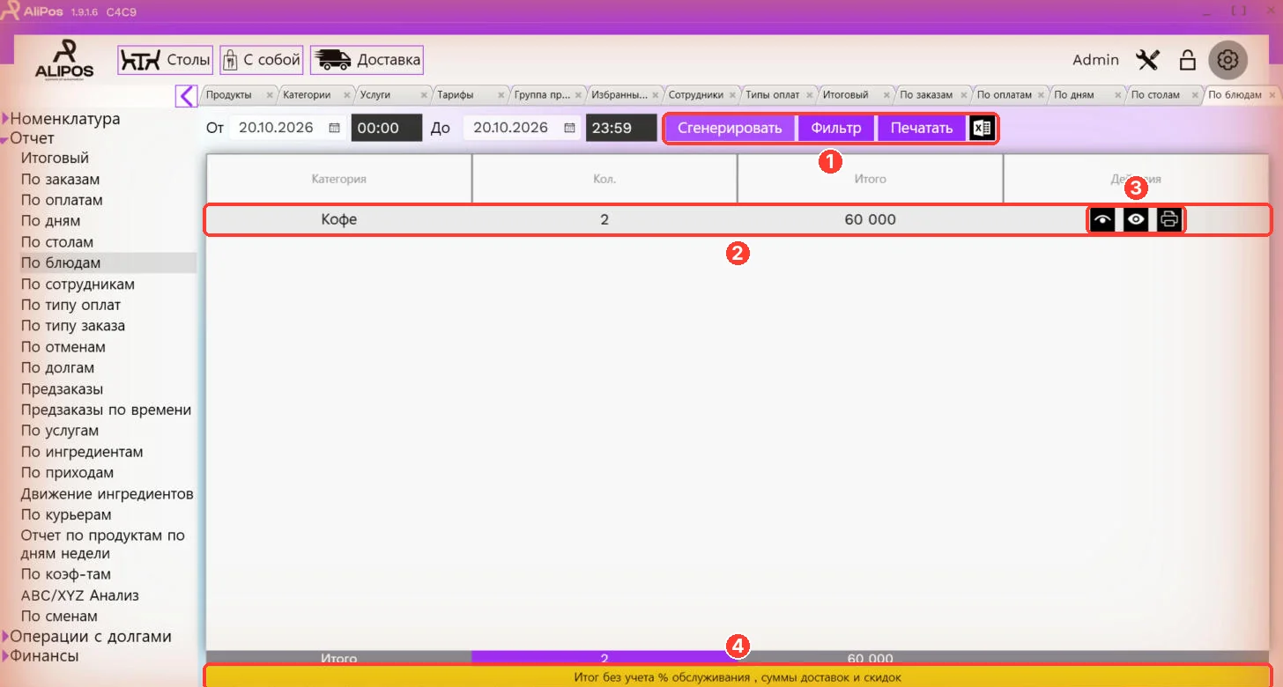The width and height of the screenshot is (1283, 687).
Task: Click the Печатать button
Action: click(x=922, y=129)
